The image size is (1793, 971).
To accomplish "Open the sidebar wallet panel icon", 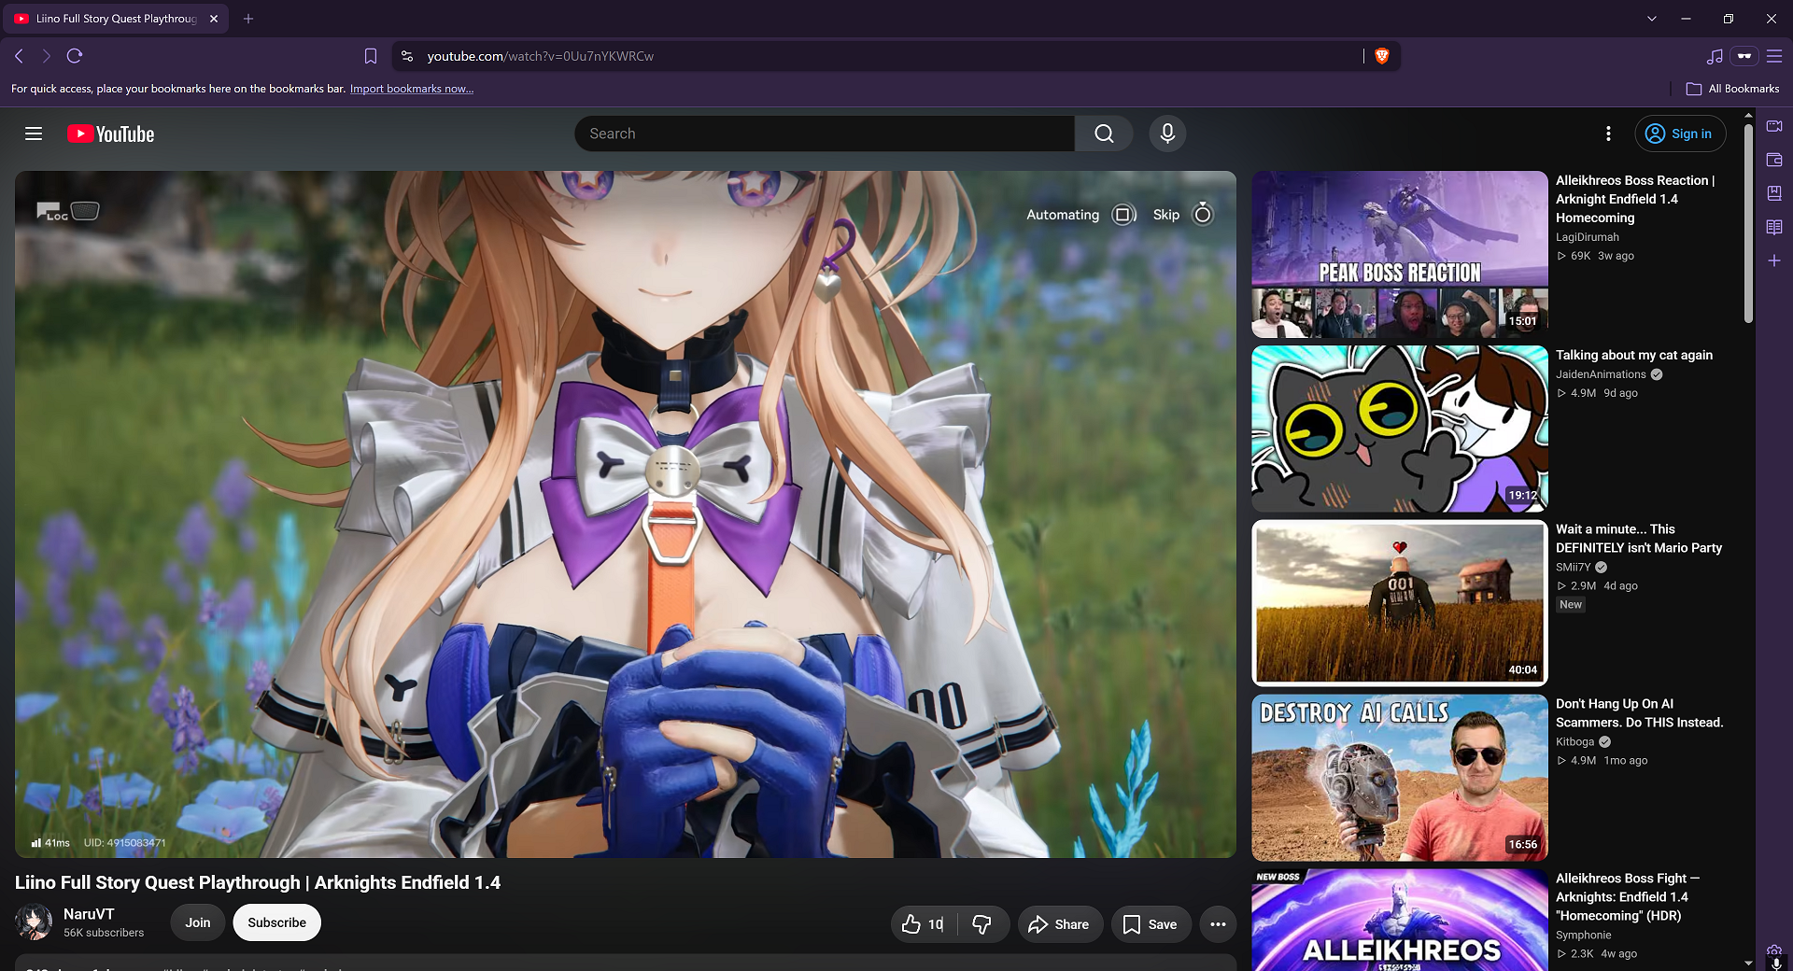I will [1774, 160].
